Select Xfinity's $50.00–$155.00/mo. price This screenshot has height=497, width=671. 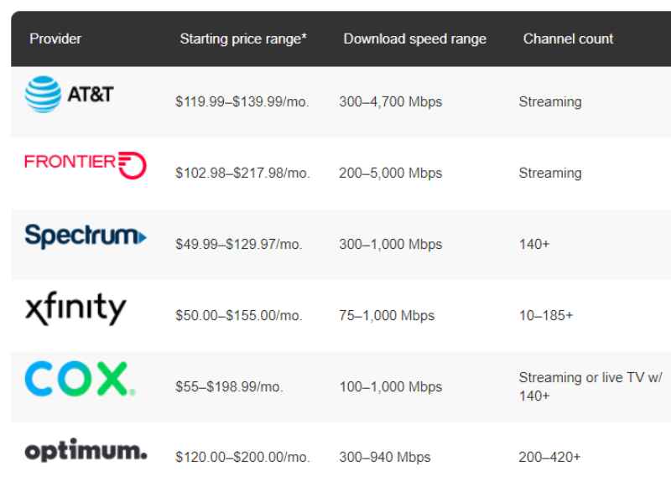click(239, 316)
